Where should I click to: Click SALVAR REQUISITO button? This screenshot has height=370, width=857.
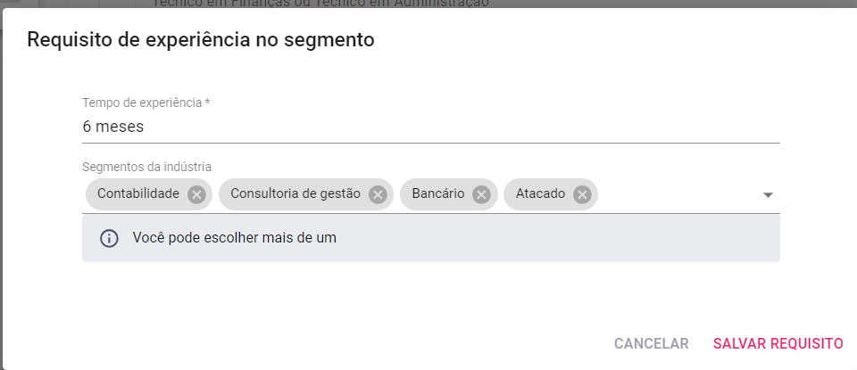click(x=778, y=344)
